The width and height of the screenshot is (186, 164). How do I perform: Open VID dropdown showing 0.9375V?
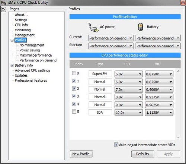(x=159, y=97)
